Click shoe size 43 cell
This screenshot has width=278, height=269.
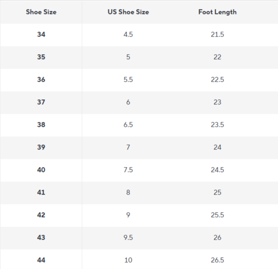pyautogui.click(x=41, y=238)
